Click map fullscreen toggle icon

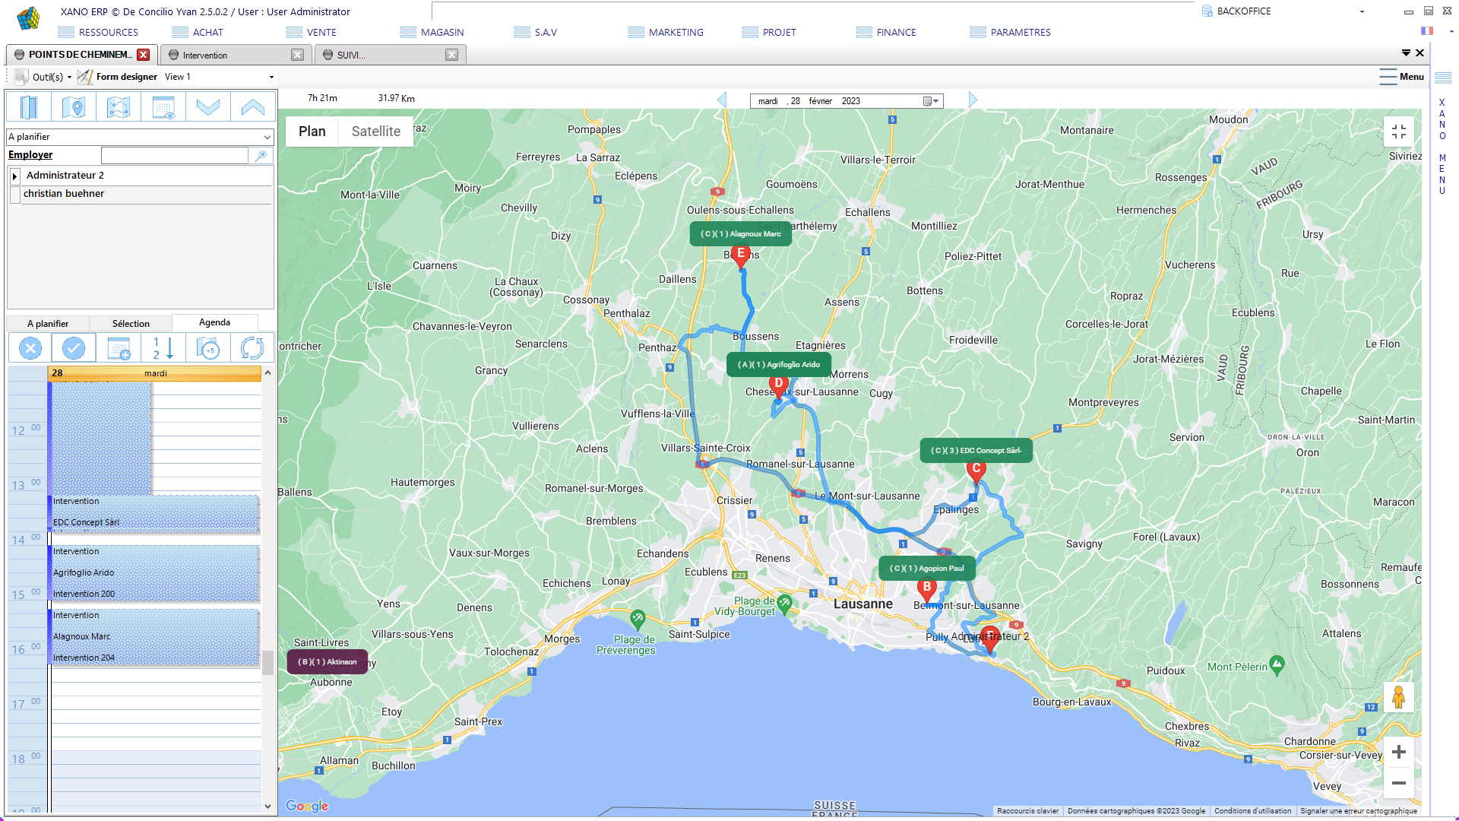pos(1399,132)
